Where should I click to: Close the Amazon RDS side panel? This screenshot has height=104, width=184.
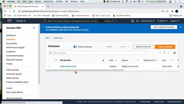34,28
